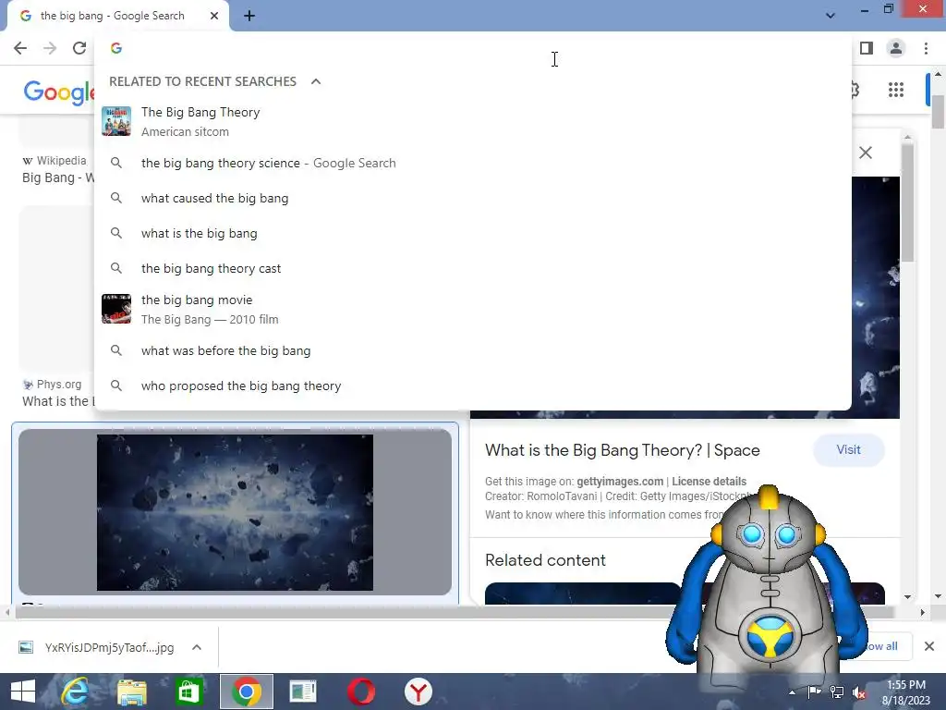Image resolution: width=946 pixels, height=710 pixels.
Task: Launch Internet Explorer from taskbar
Action: [75, 692]
